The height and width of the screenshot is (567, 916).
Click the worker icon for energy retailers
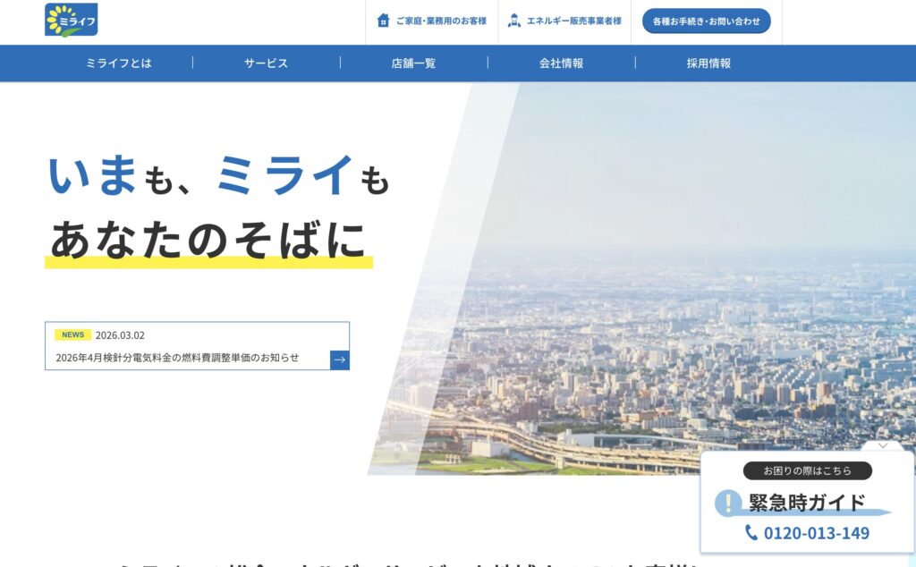coord(514,21)
